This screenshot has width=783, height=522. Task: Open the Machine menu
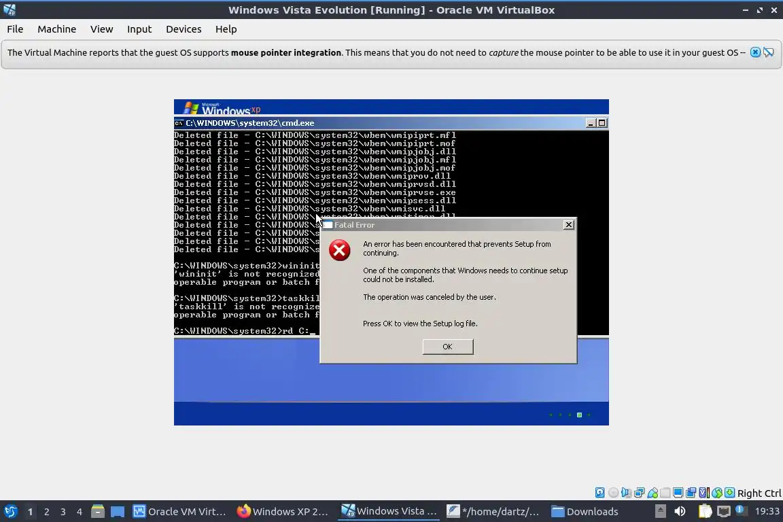(x=57, y=29)
